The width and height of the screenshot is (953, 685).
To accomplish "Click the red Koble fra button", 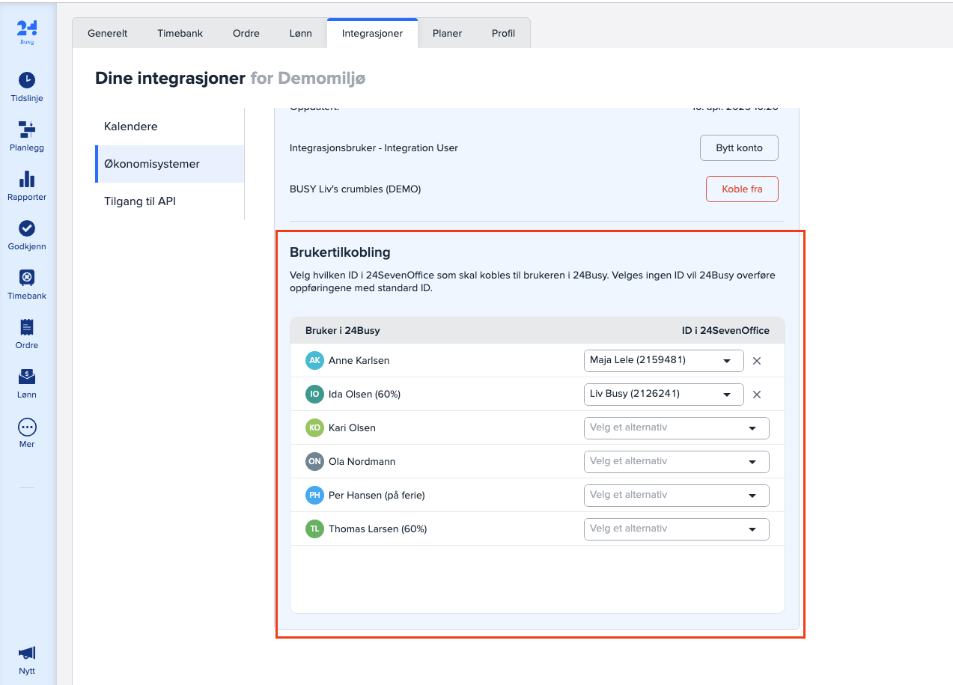I will [x=741, y=189].
